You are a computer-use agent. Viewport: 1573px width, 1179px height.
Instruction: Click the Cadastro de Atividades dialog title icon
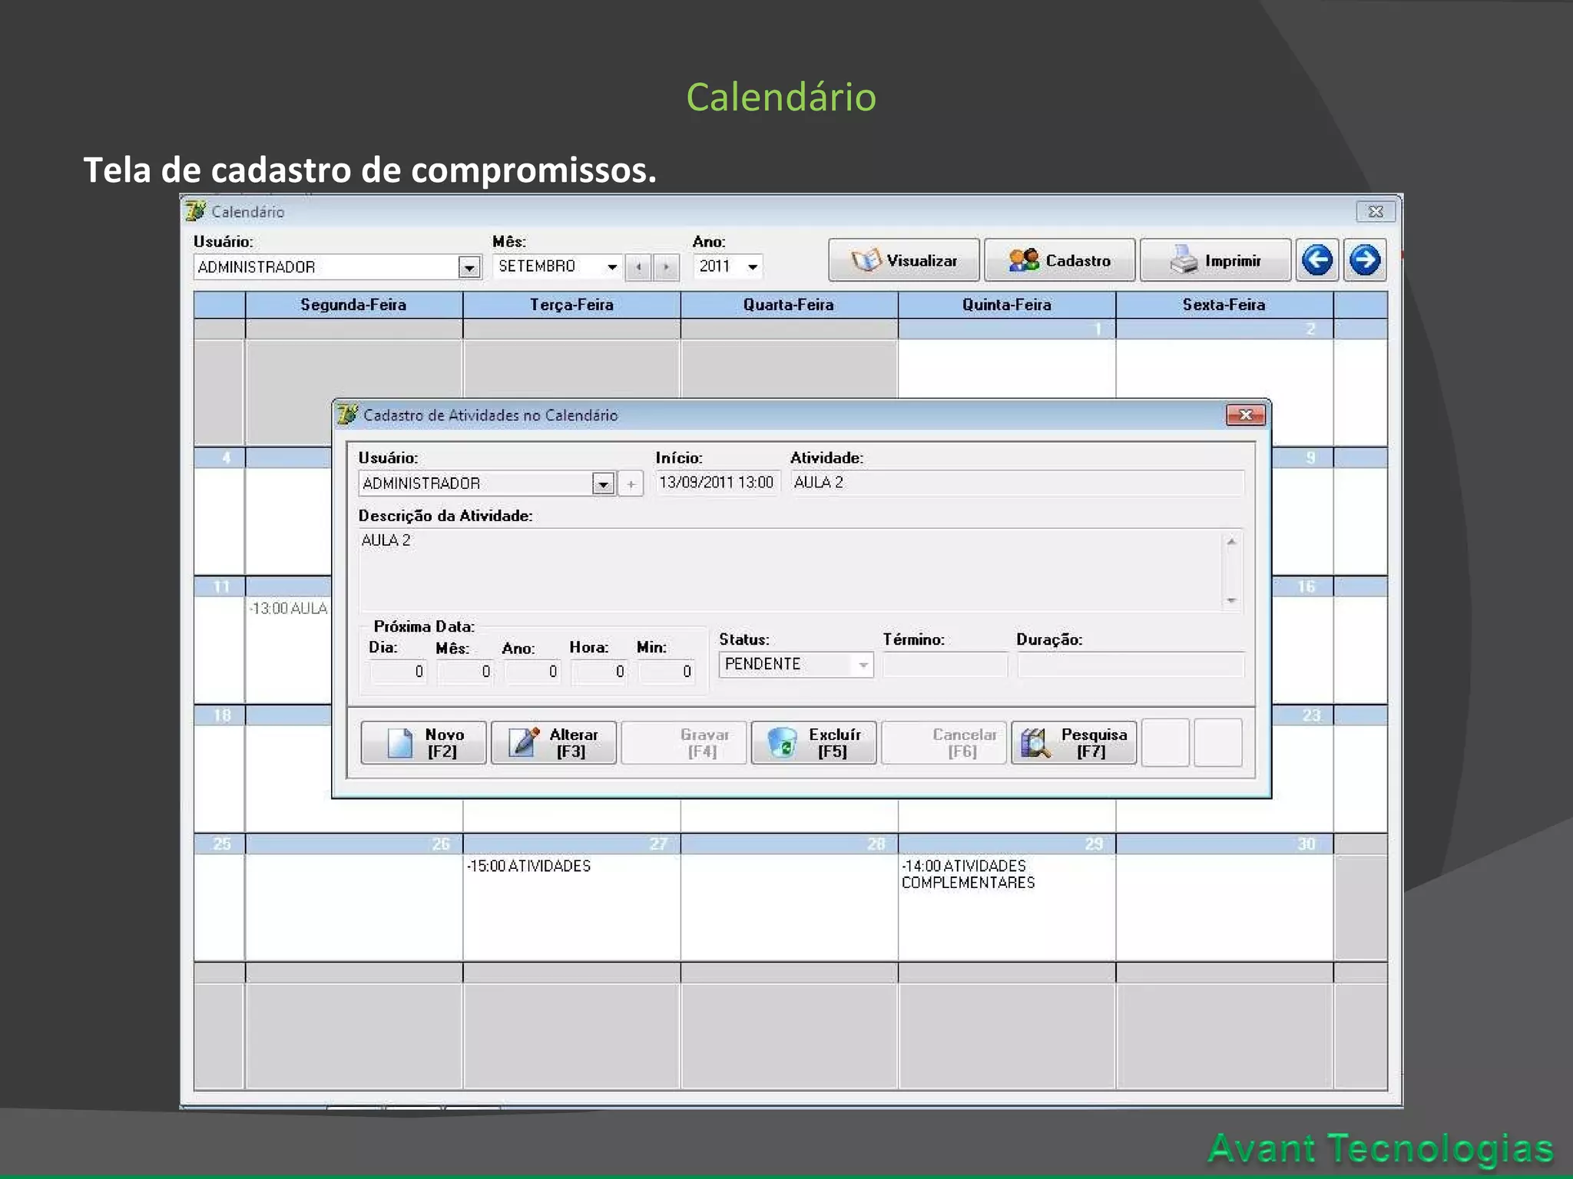[x=347, y=414]
